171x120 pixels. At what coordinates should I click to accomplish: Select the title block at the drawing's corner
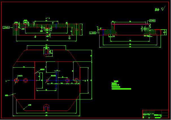(x=156, y=114)
